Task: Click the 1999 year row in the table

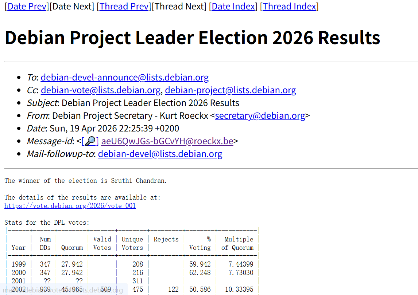Action: [x=19, y=264]
